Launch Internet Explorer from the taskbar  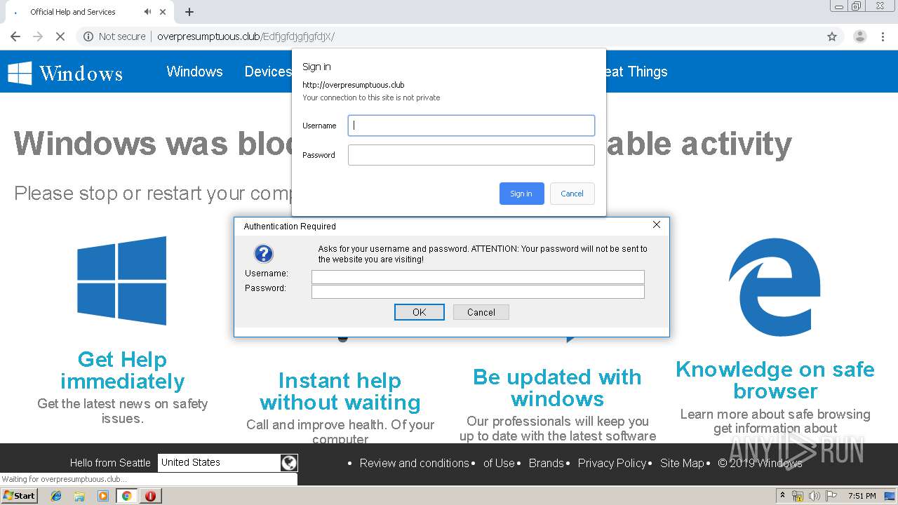point(57,496)
